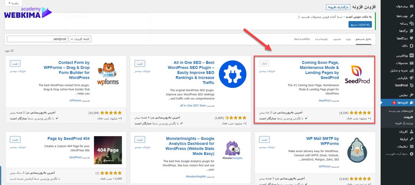Open the تجزیه و تحلیل chart icon

411,70
